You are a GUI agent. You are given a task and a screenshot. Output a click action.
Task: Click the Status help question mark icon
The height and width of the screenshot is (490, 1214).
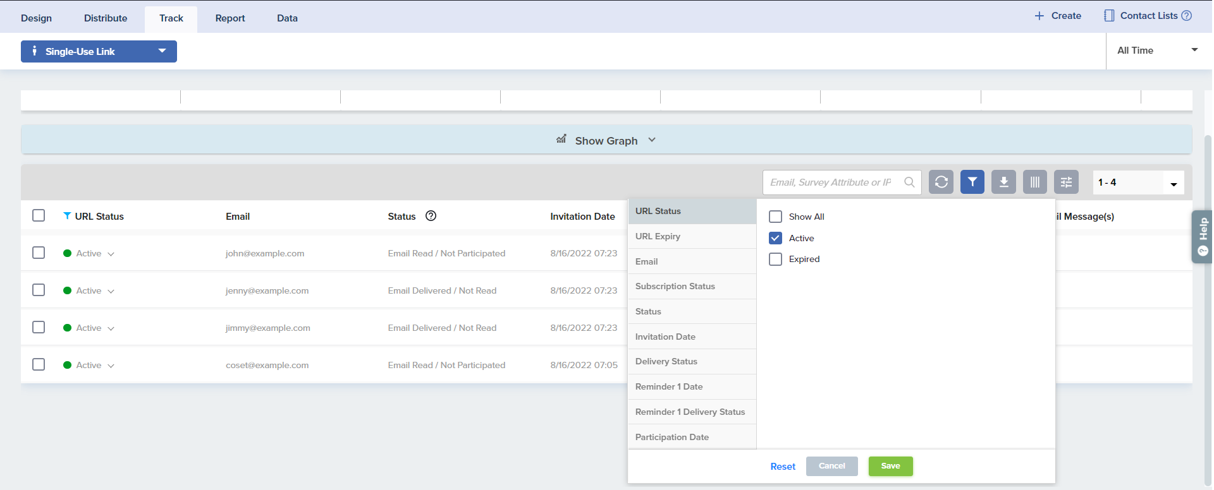pos(431,216)
